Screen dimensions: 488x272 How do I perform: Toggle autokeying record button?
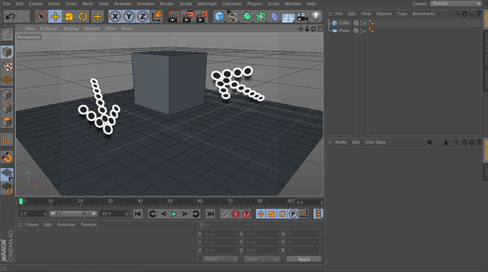point(235,214)
